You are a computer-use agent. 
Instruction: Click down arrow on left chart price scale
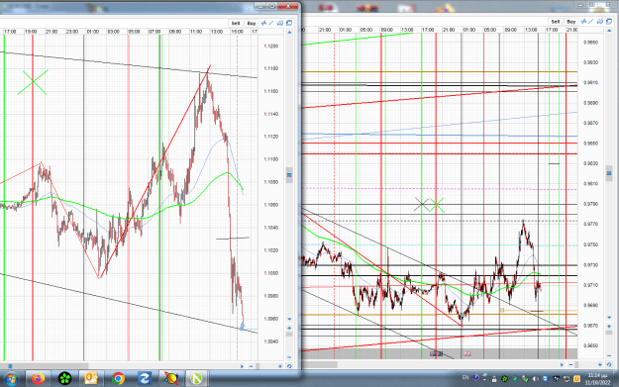[289, 319]
